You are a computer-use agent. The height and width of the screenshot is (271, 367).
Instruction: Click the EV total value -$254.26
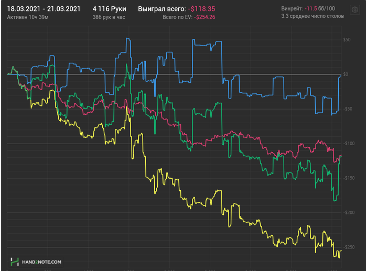point(204,17)
